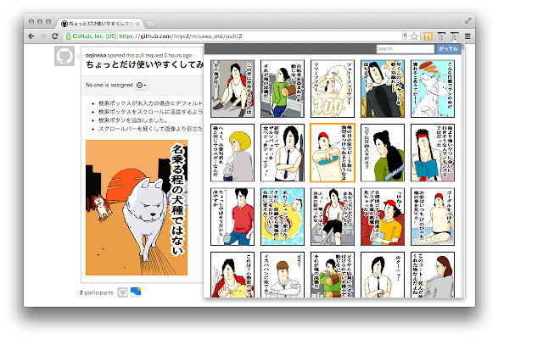Select the thumbnail of man sitting in white tank top
The width and height of the screenshot is (543, 339).
coord(232,88)
